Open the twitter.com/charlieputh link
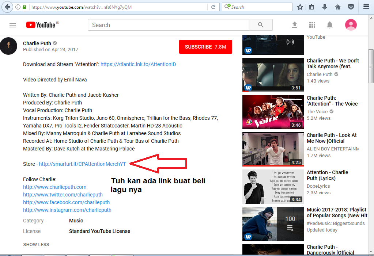Image resolution: width=374 pixels, height=256 pixels. 63,195
